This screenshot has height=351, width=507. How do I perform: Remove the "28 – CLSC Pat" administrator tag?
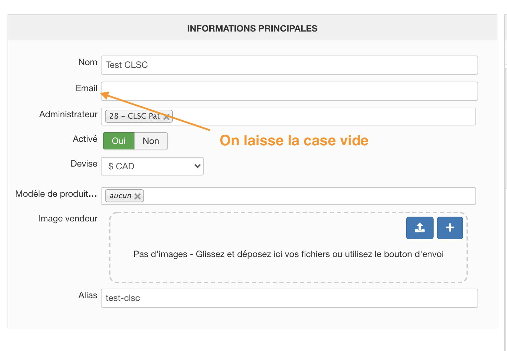tap(167, 117)
